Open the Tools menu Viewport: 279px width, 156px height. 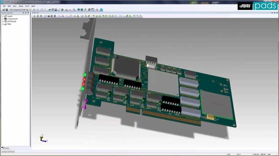click(x=27, y=6)
